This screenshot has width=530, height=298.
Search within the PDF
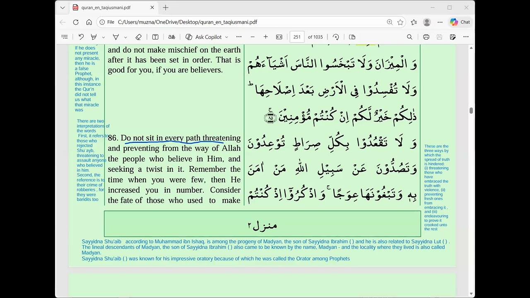click(410, 37)
